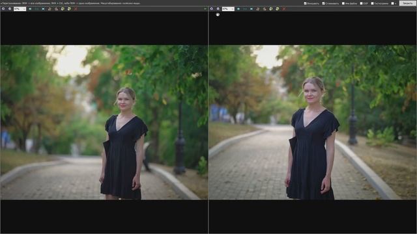Click second yellow-green icon in left pane toolbar
This screenshot has width=417, height=234.
point(69,8)
